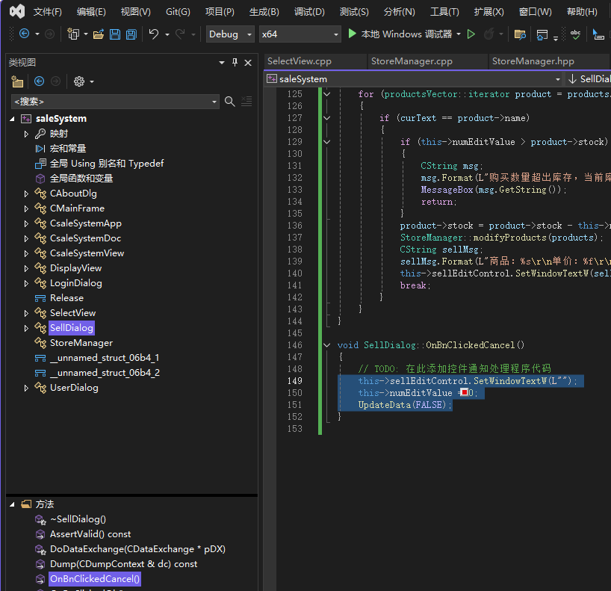The height and width of the screenshot is (591, 611).
Task: Click the Save All toolbar icon
Action: pos(131,34)
